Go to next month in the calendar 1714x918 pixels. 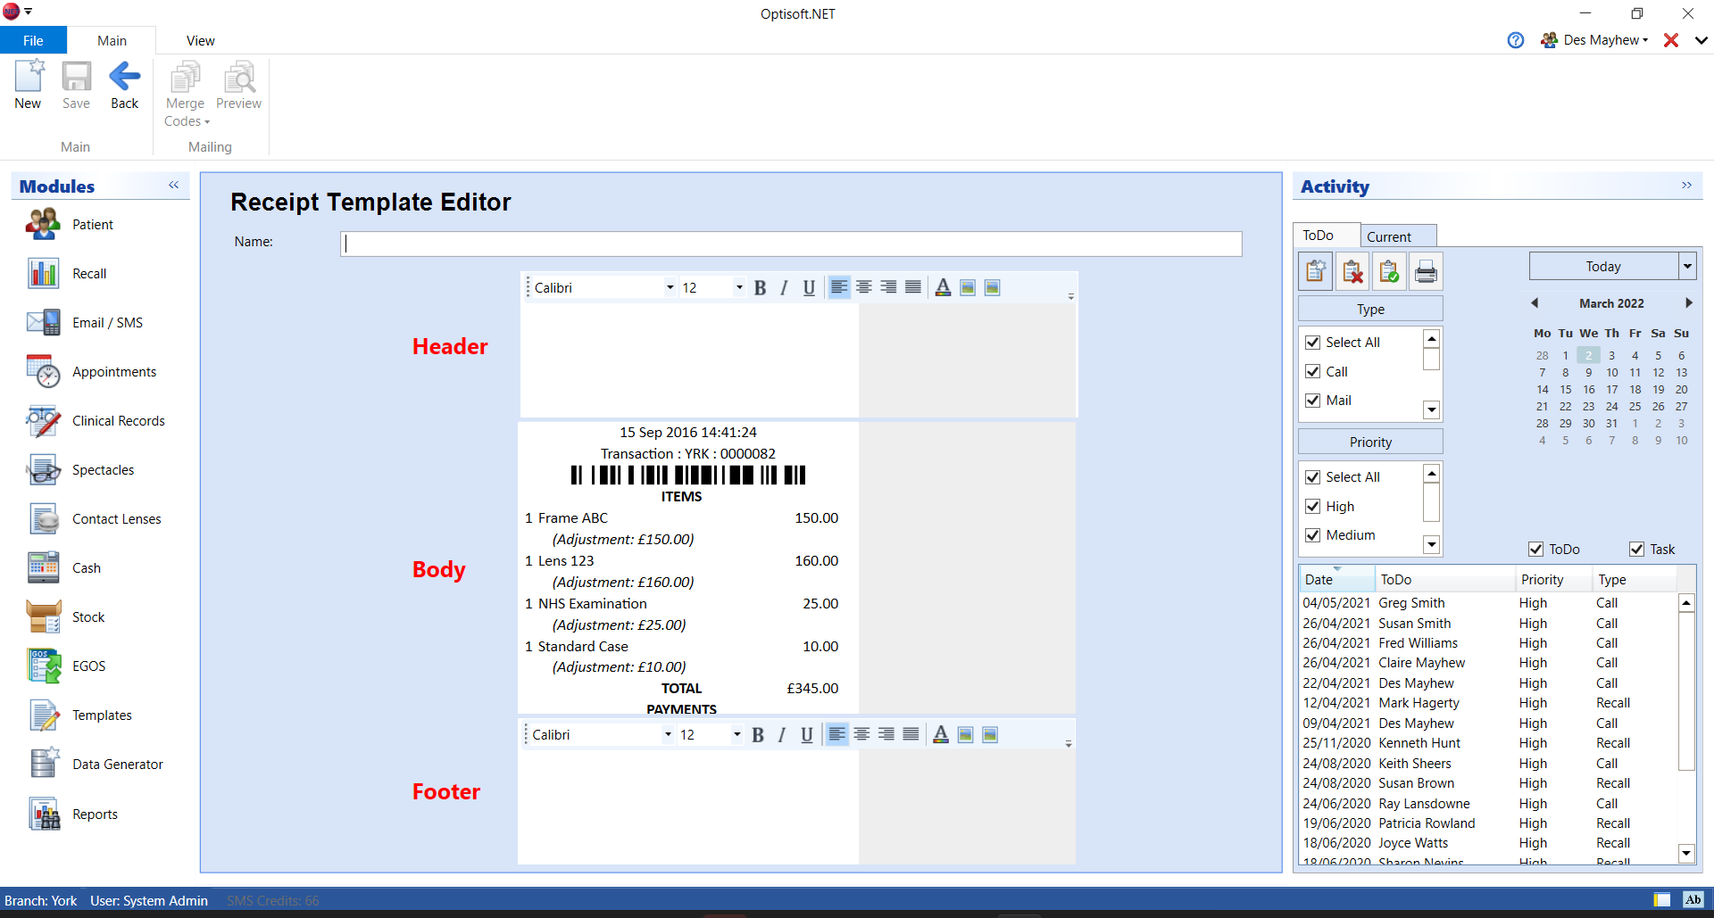[1688, 303]
